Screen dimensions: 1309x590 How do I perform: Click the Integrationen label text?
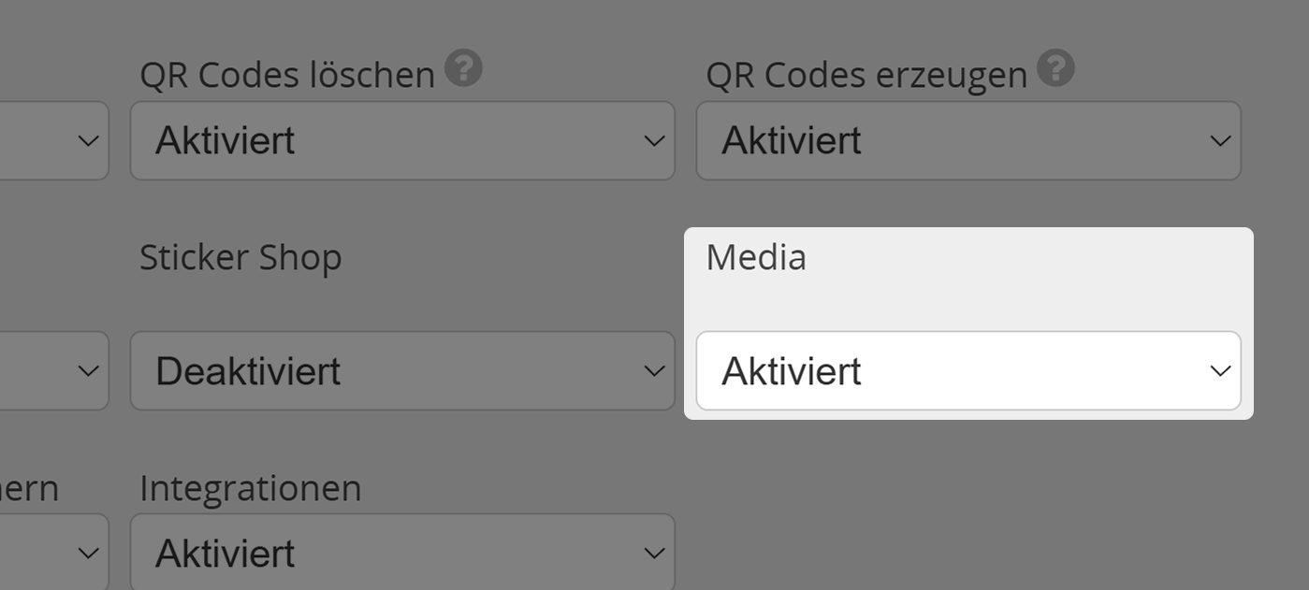click(251, 487)
